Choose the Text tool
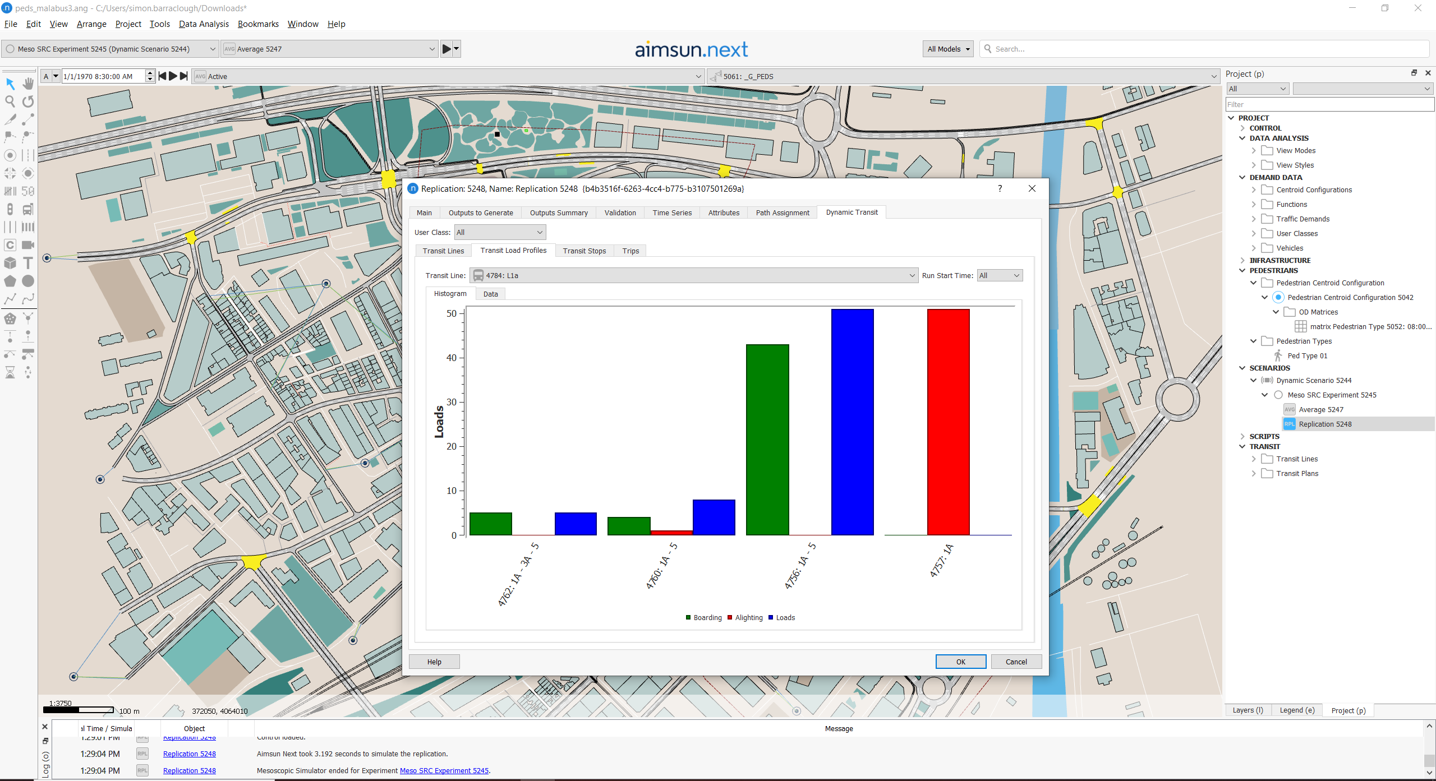The image size is (1436, 781). click(x=28, y=263)
